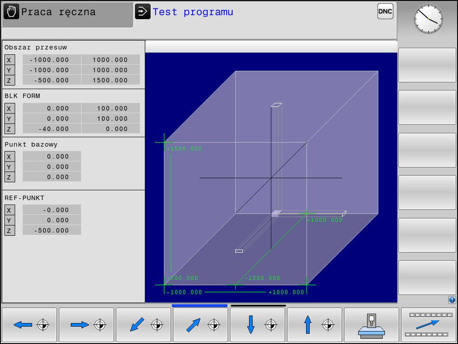The image size is (458, 344).
Task: Click the Punkt bazowy Y value field
Action: (x=52, y=166)
